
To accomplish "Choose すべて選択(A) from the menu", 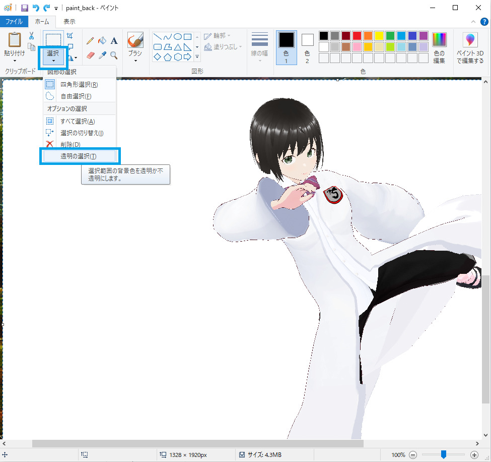I will click(80, 122).
